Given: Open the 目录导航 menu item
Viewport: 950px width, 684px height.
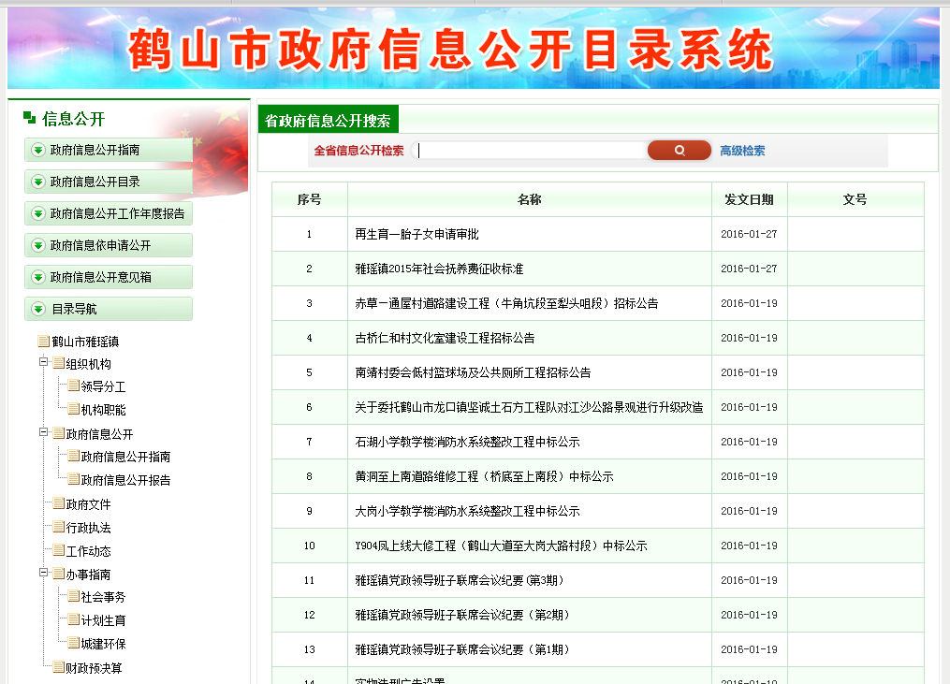Looking at the screenshot, I should pos(74,309).
